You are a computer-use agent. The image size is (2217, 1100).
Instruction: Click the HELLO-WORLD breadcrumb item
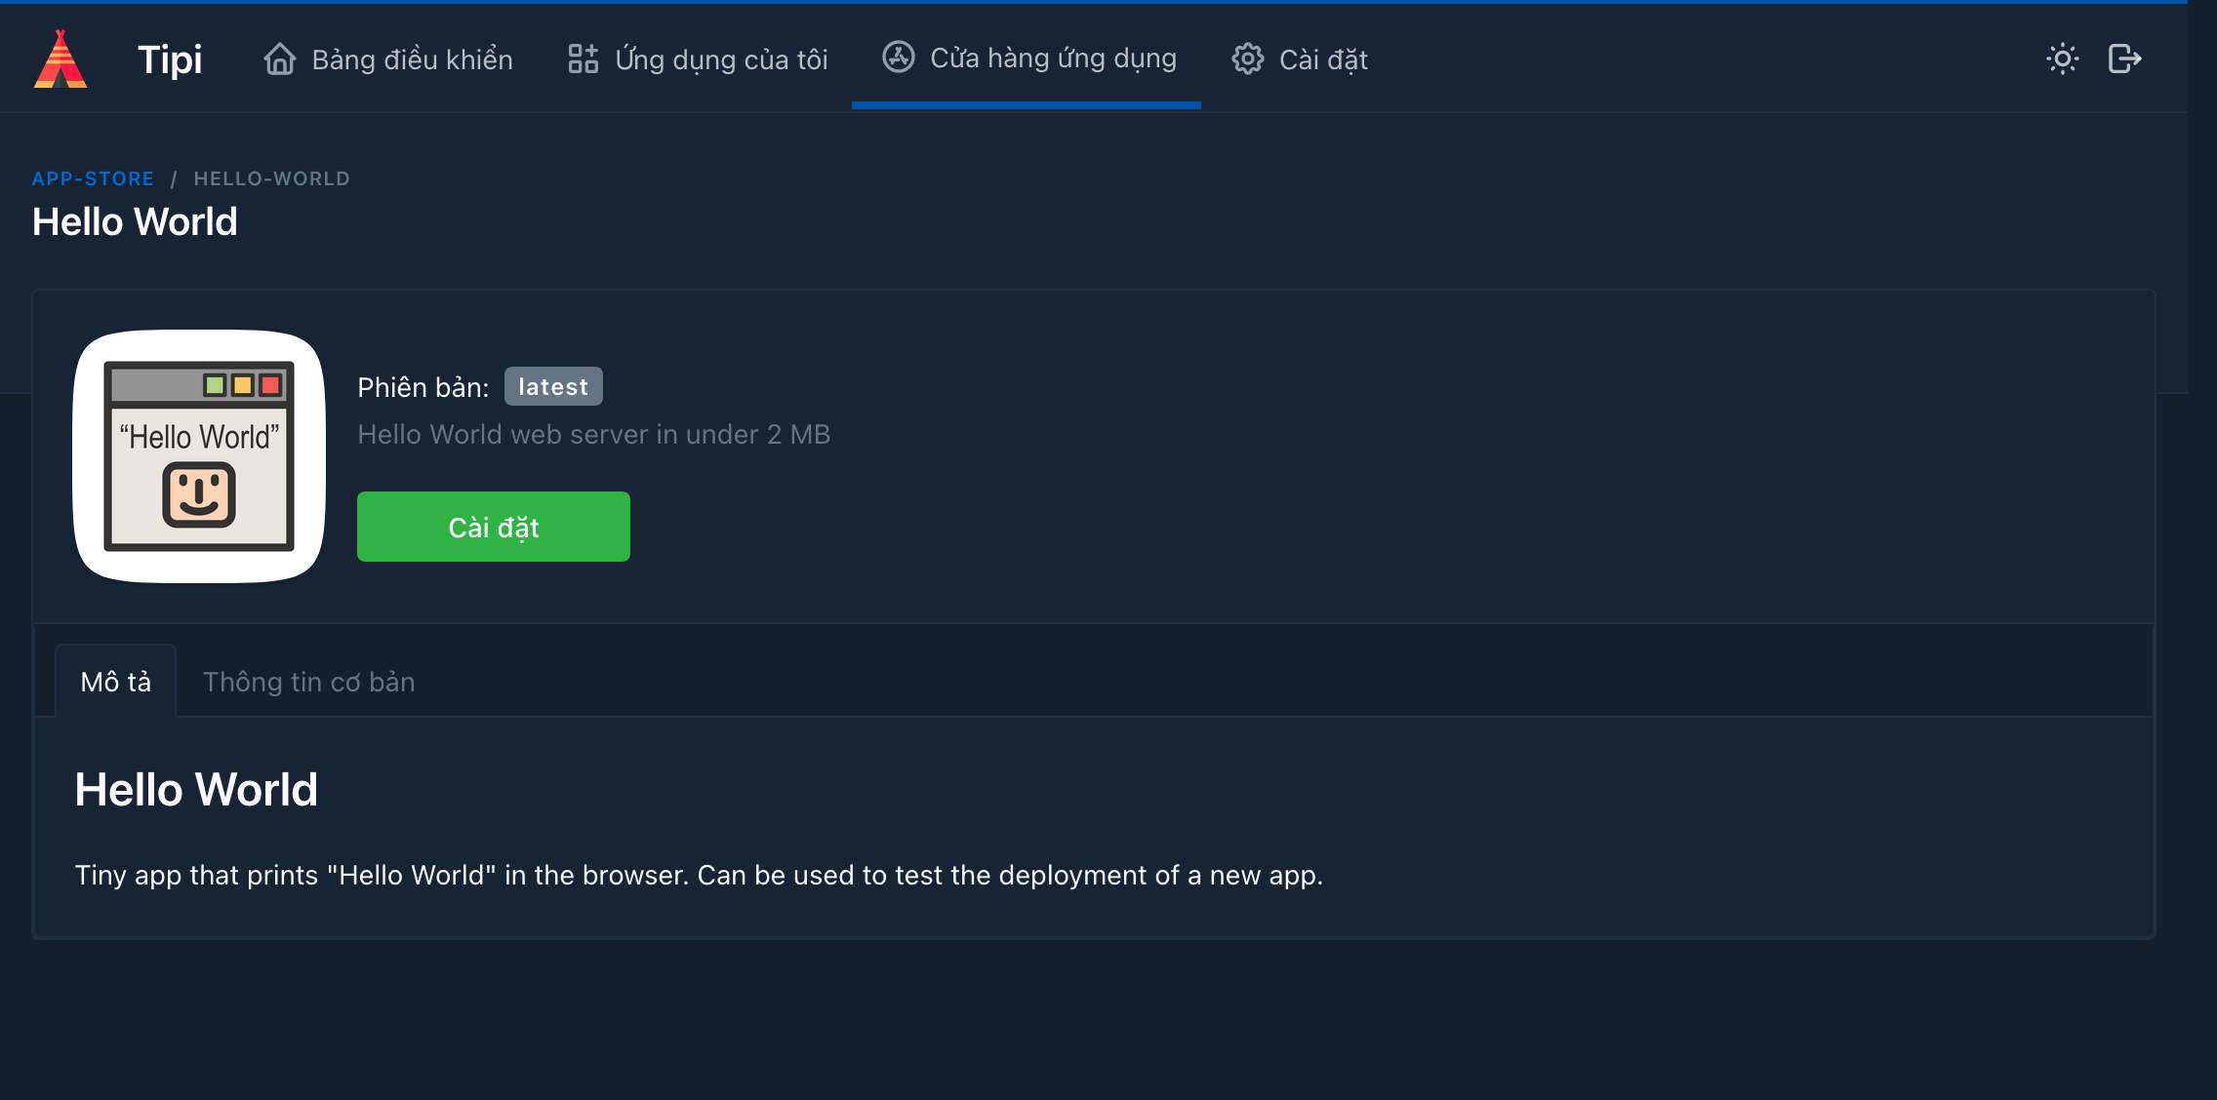click(x=271, y=178)
